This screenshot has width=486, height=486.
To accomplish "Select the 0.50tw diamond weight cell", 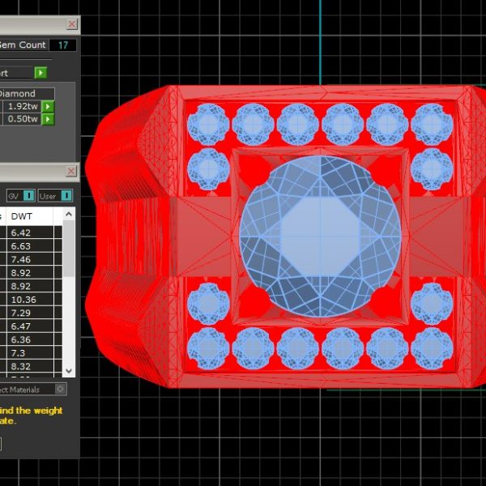I will pyautogui.click(x=22, y=119).
